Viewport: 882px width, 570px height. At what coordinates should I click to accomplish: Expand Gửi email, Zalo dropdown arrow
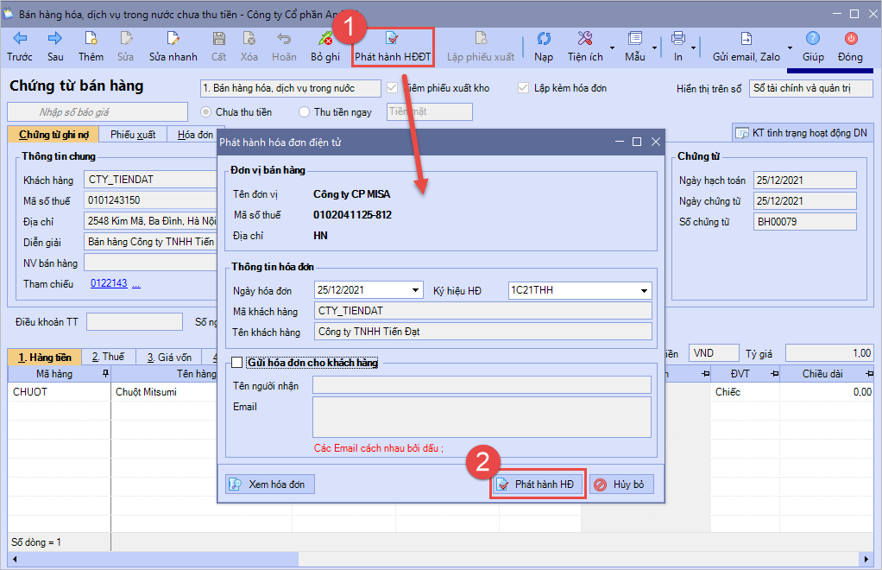[x=790, y=48]
